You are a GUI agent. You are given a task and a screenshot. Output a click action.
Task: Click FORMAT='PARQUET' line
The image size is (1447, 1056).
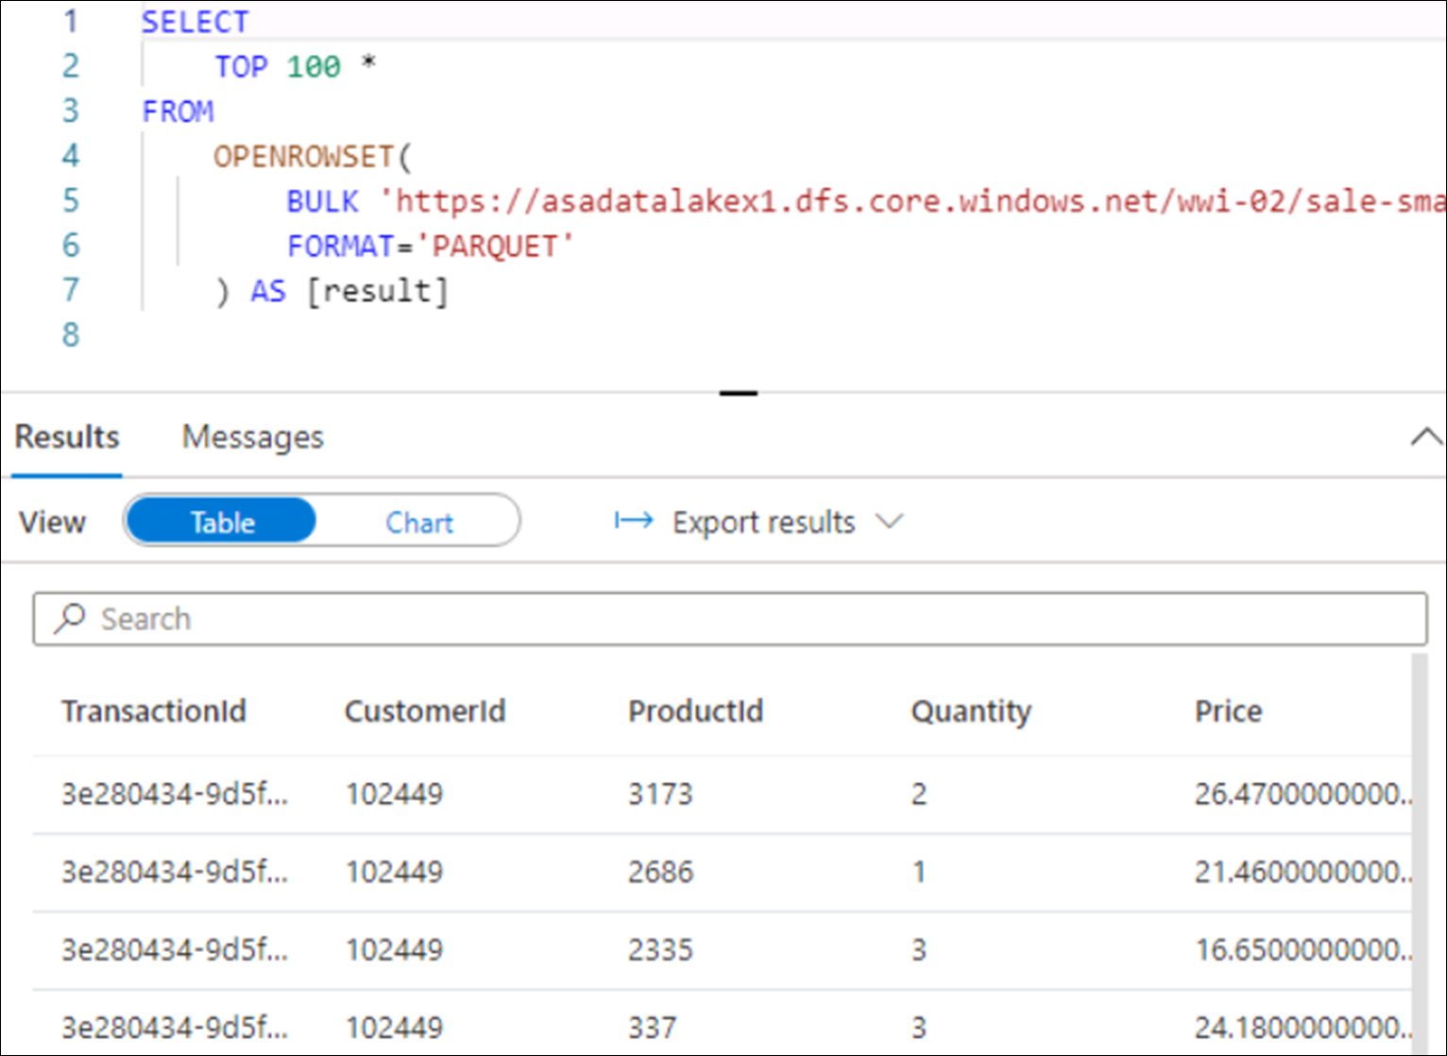tap(431, 247)
